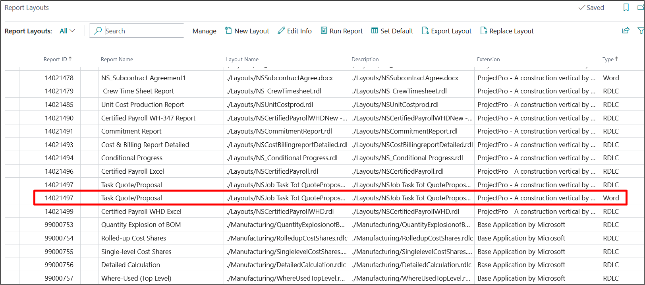The width and height of the screenshot is (645, 285).
Task: Click the New Layout icon
Action: click(228, 31)
